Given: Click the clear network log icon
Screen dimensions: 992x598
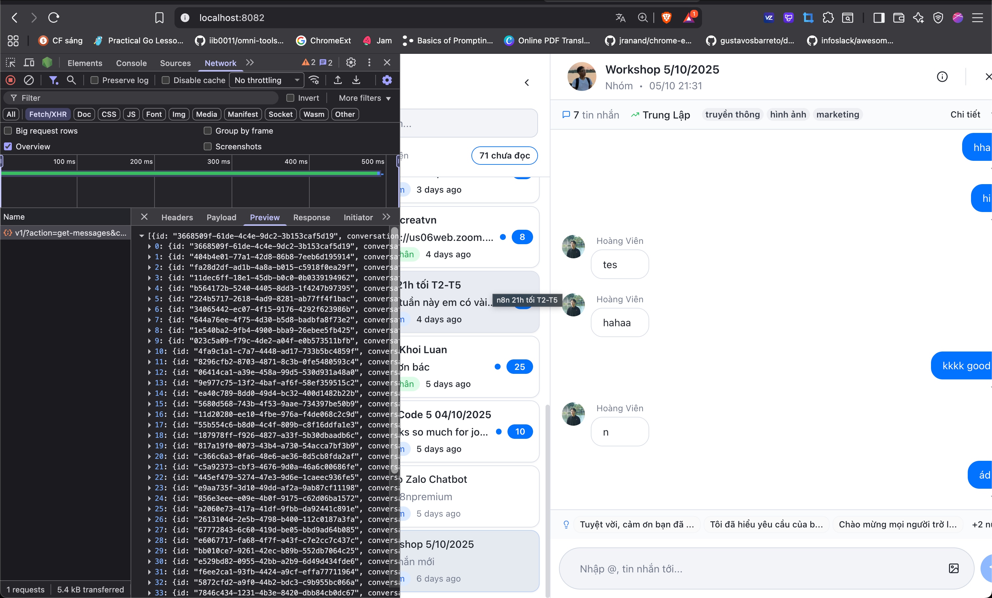Looking at the screenshot, I should 29,80.
